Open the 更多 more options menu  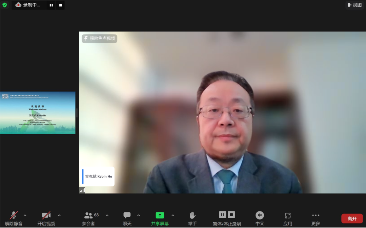pos(316,215)
